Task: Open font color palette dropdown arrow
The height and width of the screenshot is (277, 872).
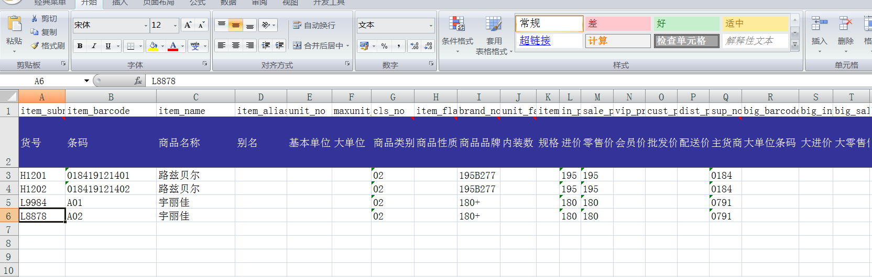Action: pos(182,46)
